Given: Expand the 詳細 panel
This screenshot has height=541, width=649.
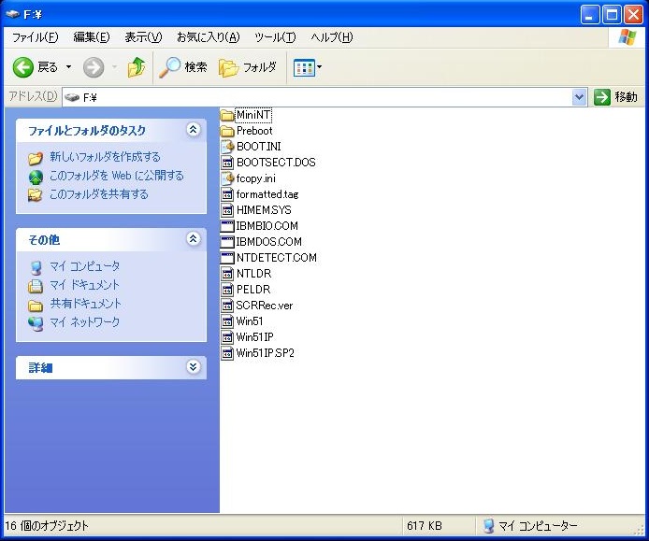Looking at the screenshot, I should tap(194, 367).
